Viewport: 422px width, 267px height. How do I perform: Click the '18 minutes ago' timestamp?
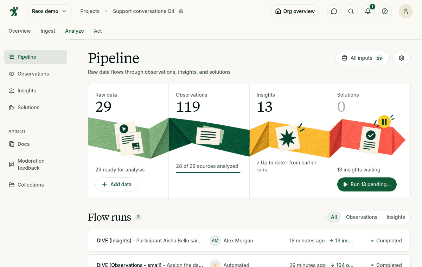[307, 241]
